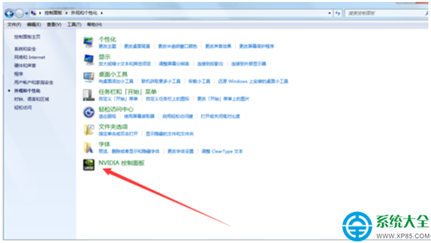Click the 调整屏幕分辨率 link under 显示
This screenshot has width=431, height=243.
click(x=174, y=64)
